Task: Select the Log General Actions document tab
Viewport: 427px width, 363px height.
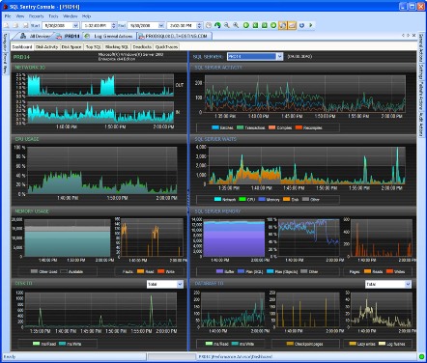Action: point(109,36)
